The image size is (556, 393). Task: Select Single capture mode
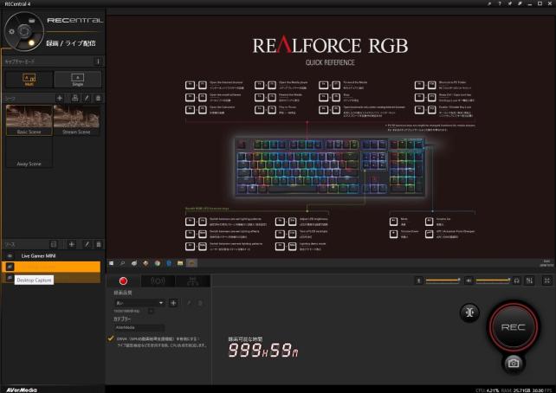77,79
